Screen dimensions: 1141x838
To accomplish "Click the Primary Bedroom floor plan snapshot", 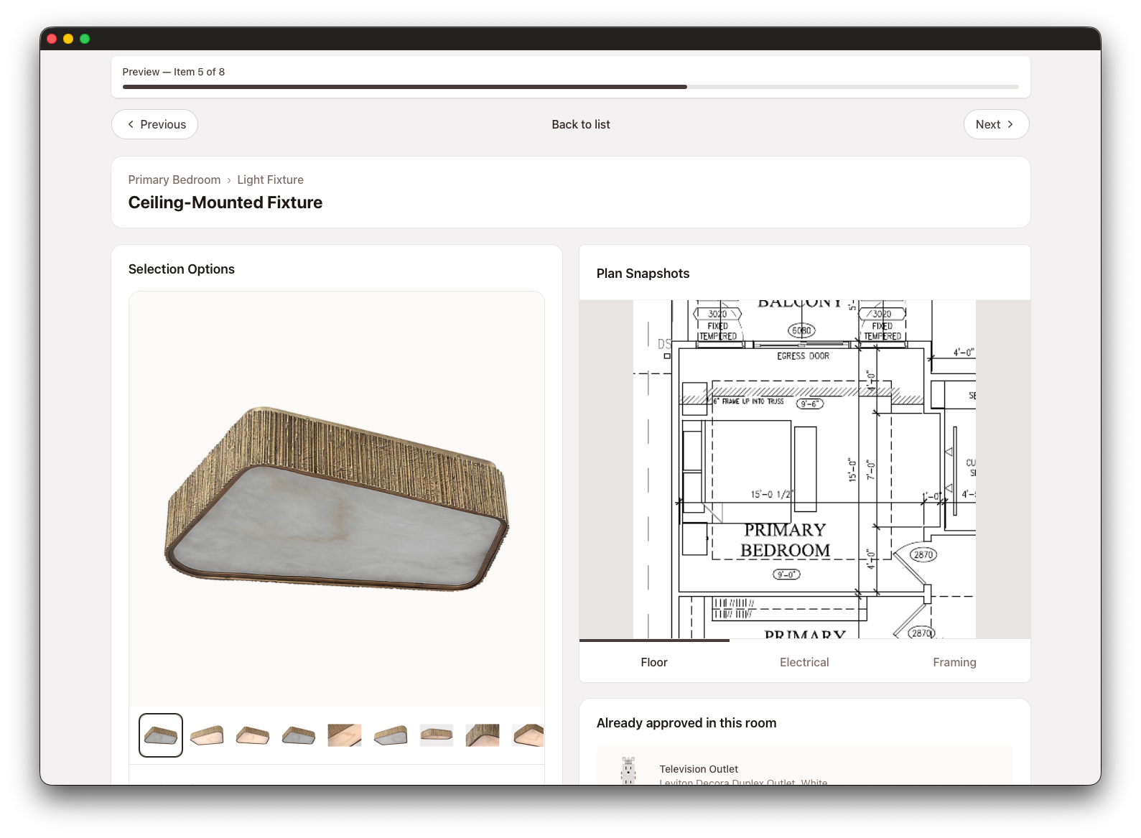I will pos(804,469).
